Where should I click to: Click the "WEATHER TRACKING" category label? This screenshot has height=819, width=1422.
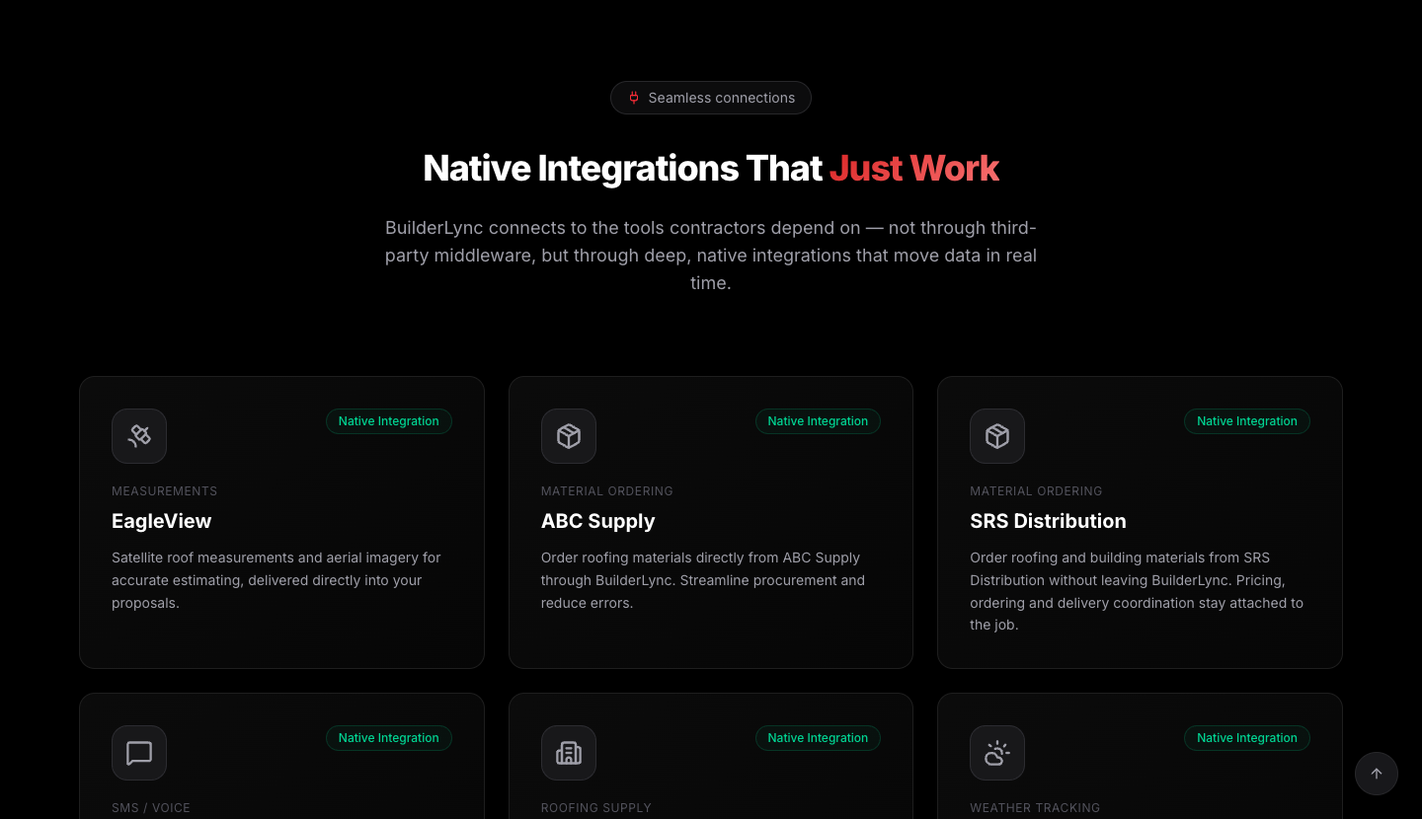(x=1035, y=808)
